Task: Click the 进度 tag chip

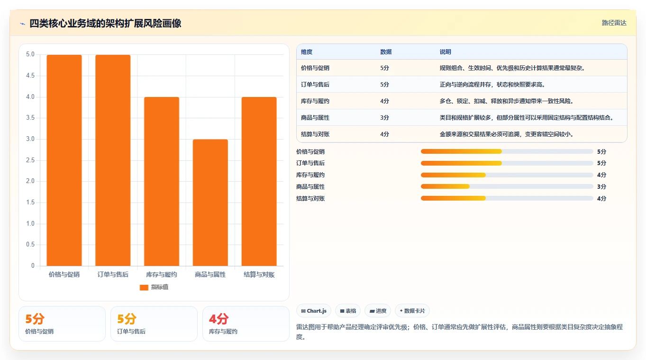Action: tap(378, 311)
